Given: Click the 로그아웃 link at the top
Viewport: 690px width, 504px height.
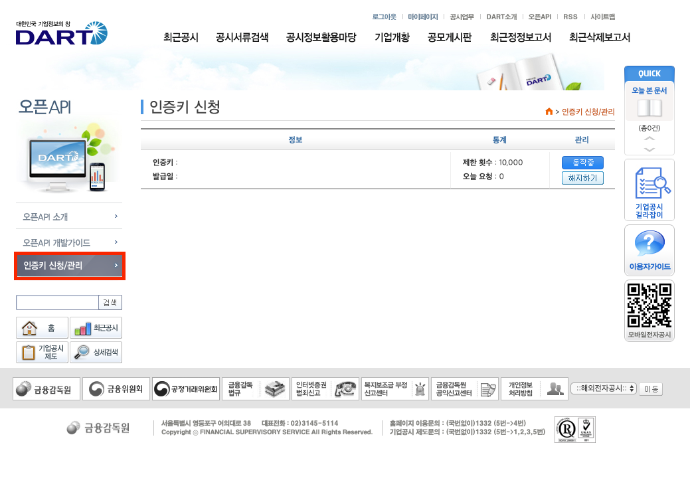Looking at the screenshot, I should pyautogui.click(x=384, y=17).
